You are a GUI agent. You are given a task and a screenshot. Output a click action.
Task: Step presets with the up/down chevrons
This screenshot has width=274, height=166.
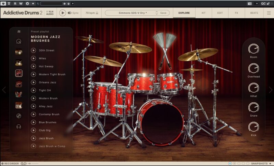157,13
